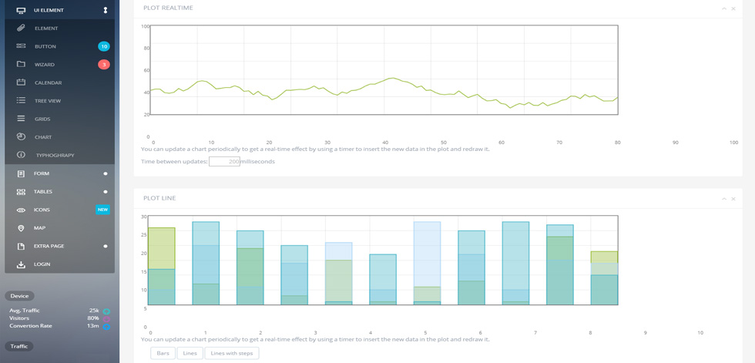The image size is (755, 363).
Task: Click the Lines chart button
Action: [190, 354]
